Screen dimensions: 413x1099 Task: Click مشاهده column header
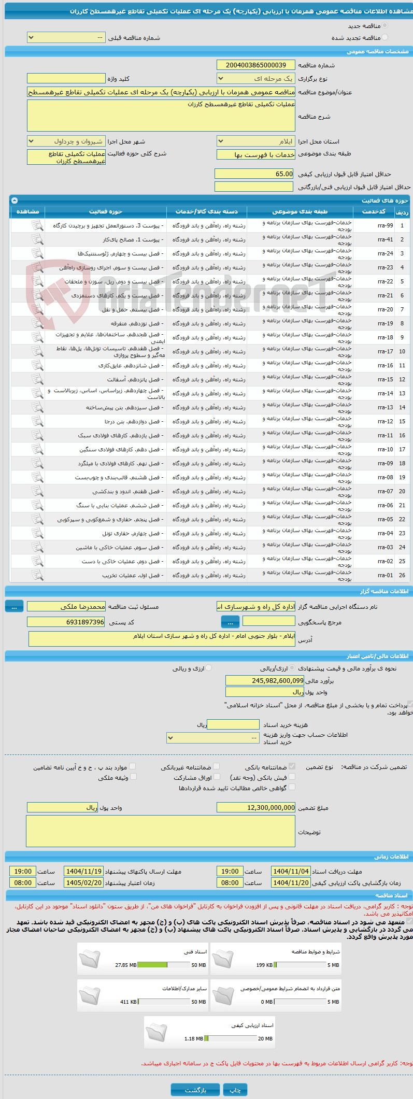[28, 211]
